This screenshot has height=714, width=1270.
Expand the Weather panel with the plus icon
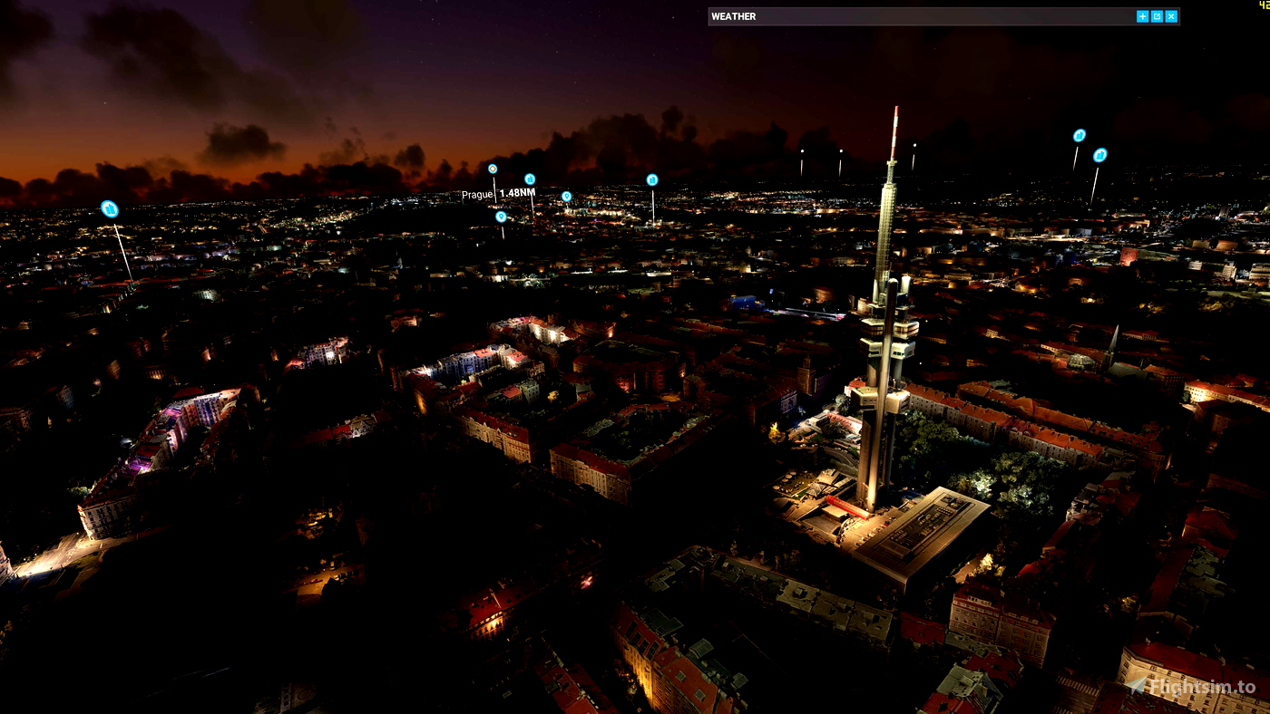point(1142,16)
